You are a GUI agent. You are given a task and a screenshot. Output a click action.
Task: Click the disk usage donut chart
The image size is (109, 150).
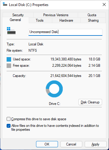(x=54, y=89)
